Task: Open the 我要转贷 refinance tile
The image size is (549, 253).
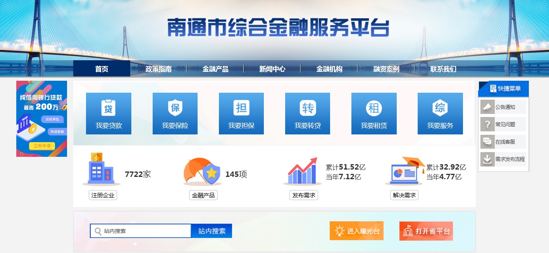Action: [x=308, y=114]
